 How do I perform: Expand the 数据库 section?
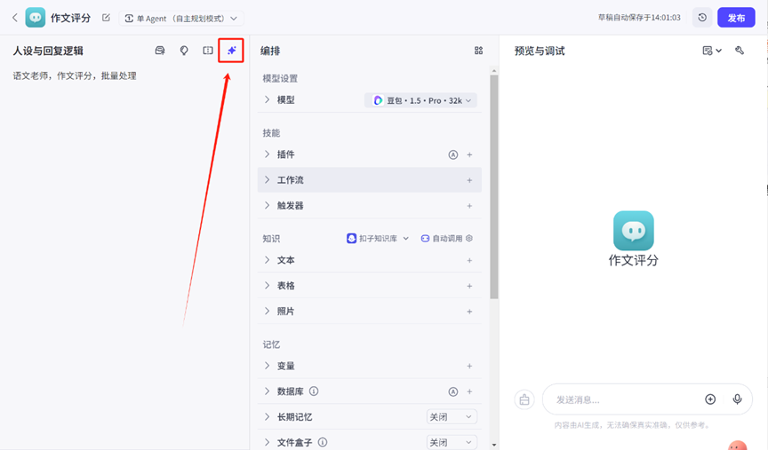tap(267, 391)
